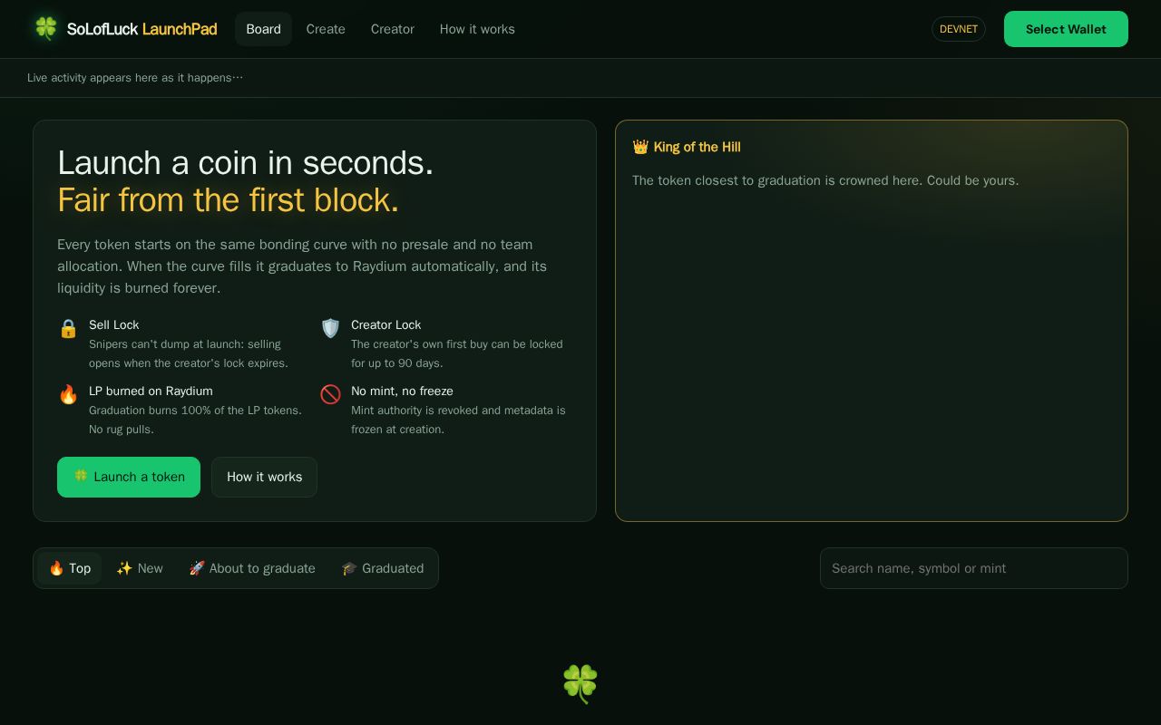Switch to the New filter tab
Image resolution: width=1161 pixels, height=725 pixels.
click(140, 568)
